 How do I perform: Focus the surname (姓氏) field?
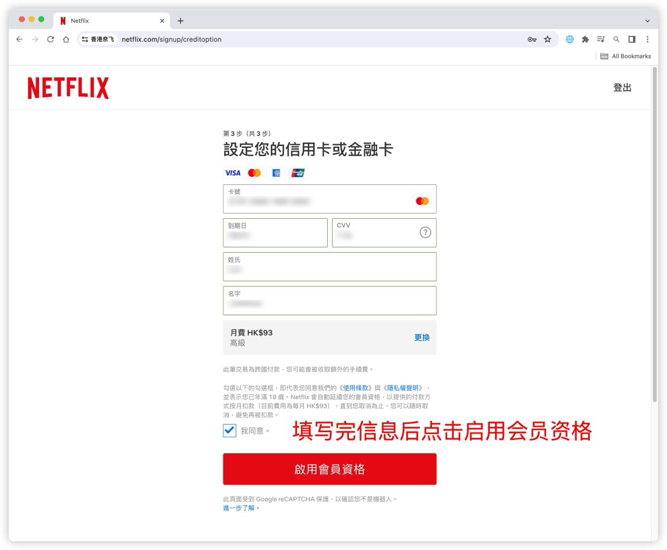click(x=329, y=267)
